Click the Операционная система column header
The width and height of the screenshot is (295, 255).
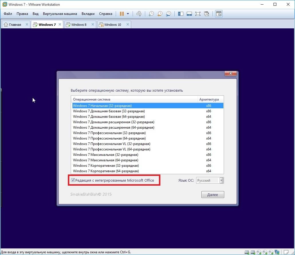click(x=134, y=99)
